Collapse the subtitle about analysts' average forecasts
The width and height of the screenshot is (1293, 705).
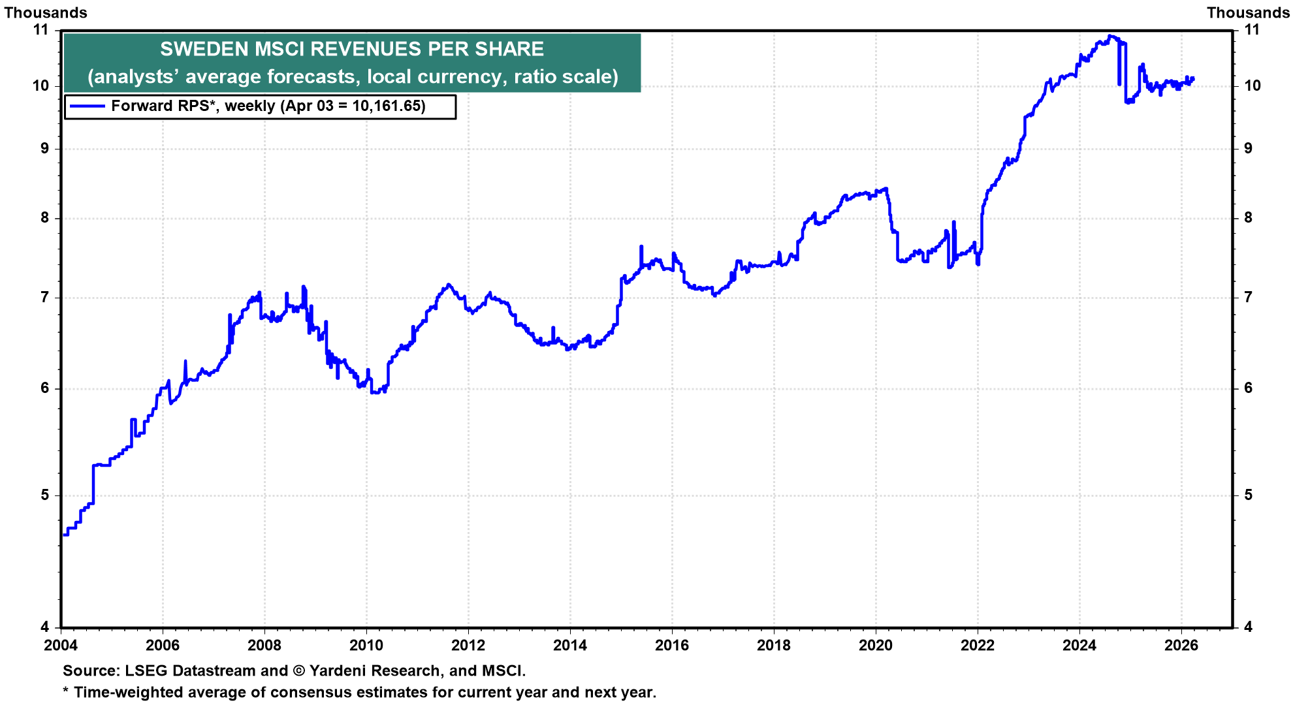point(353,76)
